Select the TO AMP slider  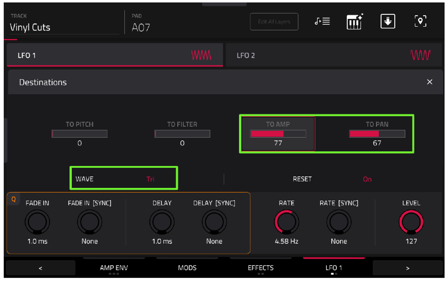click(x=278, y=134)
